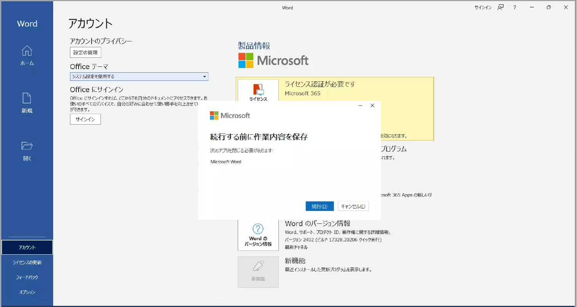Open フィードバック from the sidebar
This screenshot has height=307, width=577.
(x=27, y=277)
